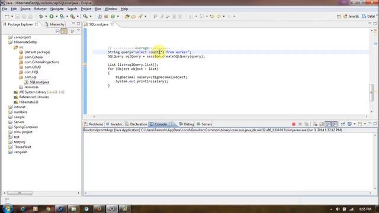The image size is (379, 213).
Task: Click Display Selected Console icon
Action: coord(349,124)
